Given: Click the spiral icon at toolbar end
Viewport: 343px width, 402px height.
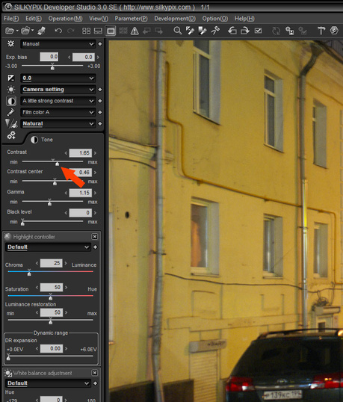Looking at the screenshot, I should pos(334,31).
